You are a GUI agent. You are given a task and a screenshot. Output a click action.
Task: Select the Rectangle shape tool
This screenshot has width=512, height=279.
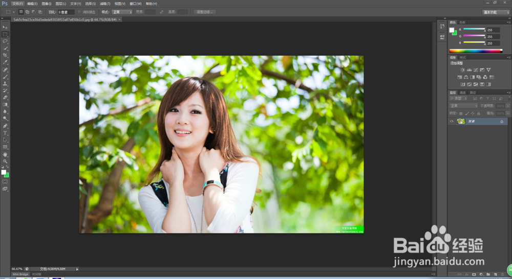[5, 147]
